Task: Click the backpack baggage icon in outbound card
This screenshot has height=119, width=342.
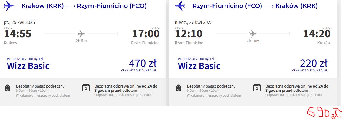Action: 8,88
